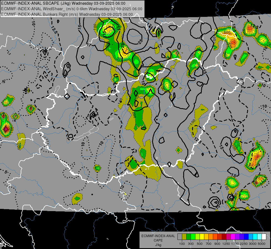Select the pink-magenta legend swatch after 1250

point(228,237)
